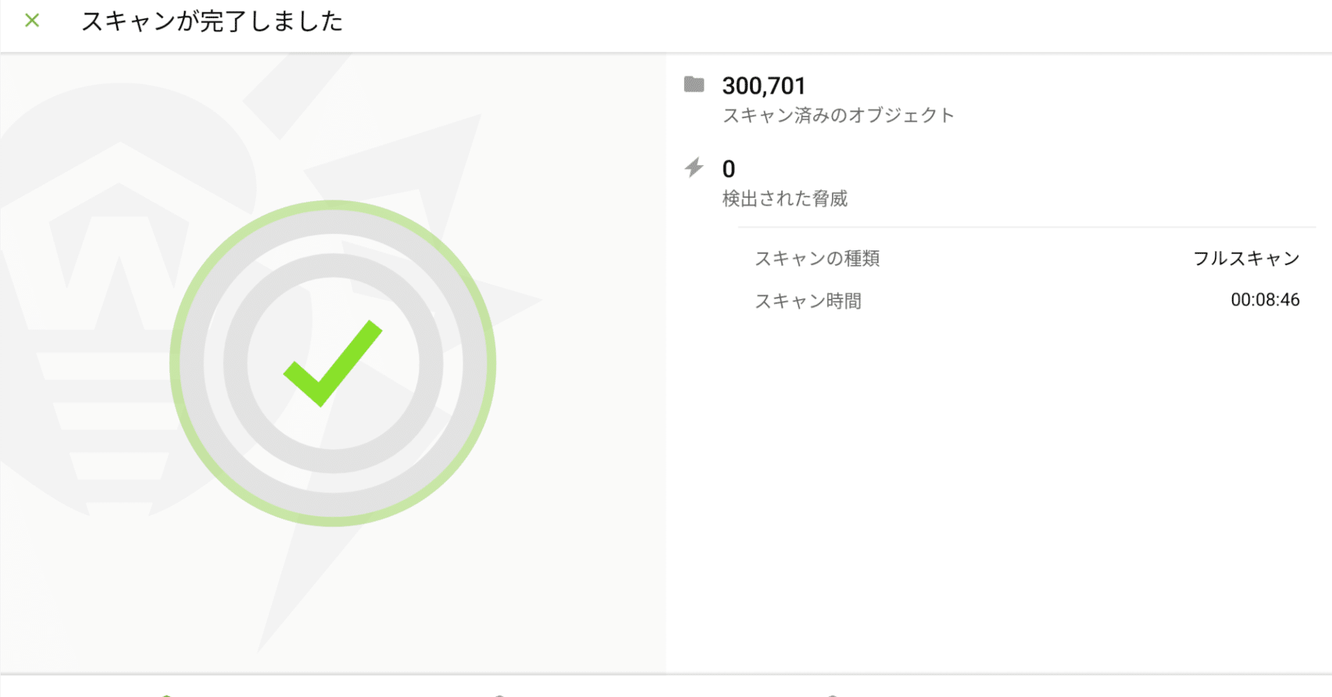Click the フルスキャン value
Image resolution: width=1332 pixels, height=697 pixels.
pos(1246,259)
